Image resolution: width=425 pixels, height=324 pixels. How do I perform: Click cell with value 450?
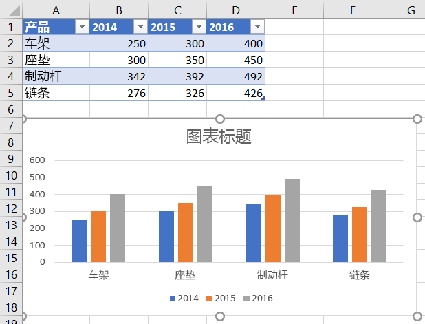click(236, 60)
